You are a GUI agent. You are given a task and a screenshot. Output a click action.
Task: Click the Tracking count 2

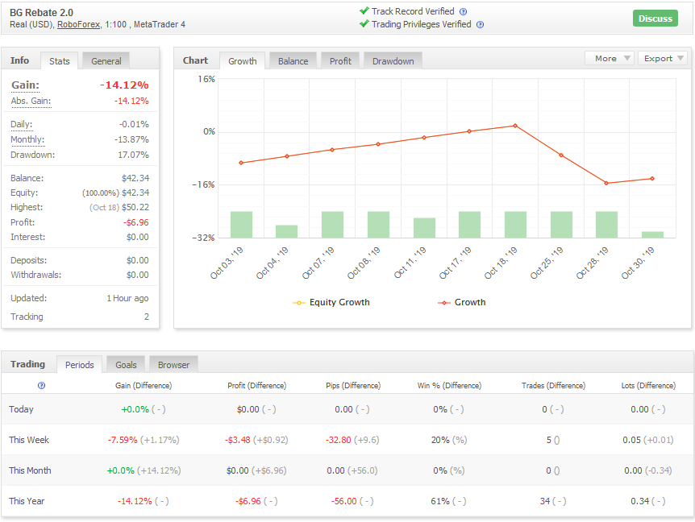point(146,317)
